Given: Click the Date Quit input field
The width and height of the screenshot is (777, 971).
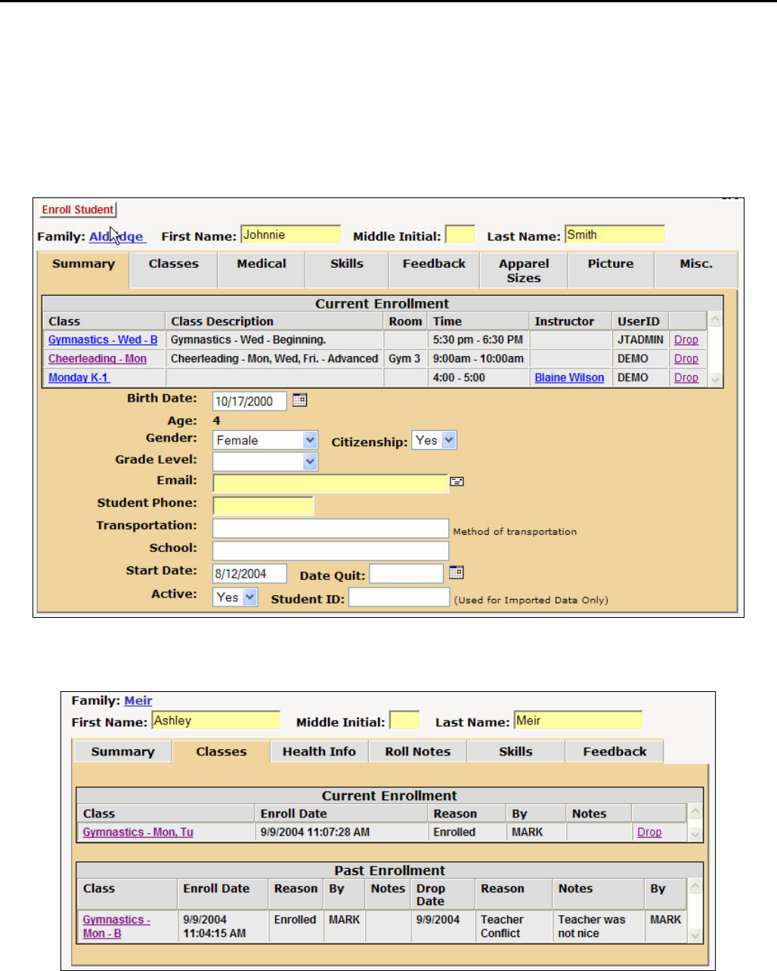Looking at the screenshot, I should pyautogui.click(x=407, y=574).
